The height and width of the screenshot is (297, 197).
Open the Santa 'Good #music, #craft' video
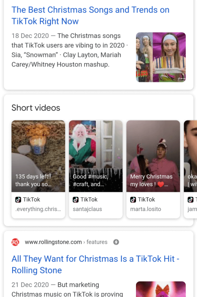(x=96, y=156)
